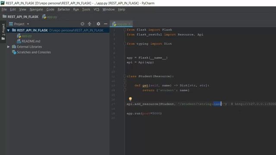
Task: Click app.py breadcrumb in navigation bar
Action: (x=50, y=17)
